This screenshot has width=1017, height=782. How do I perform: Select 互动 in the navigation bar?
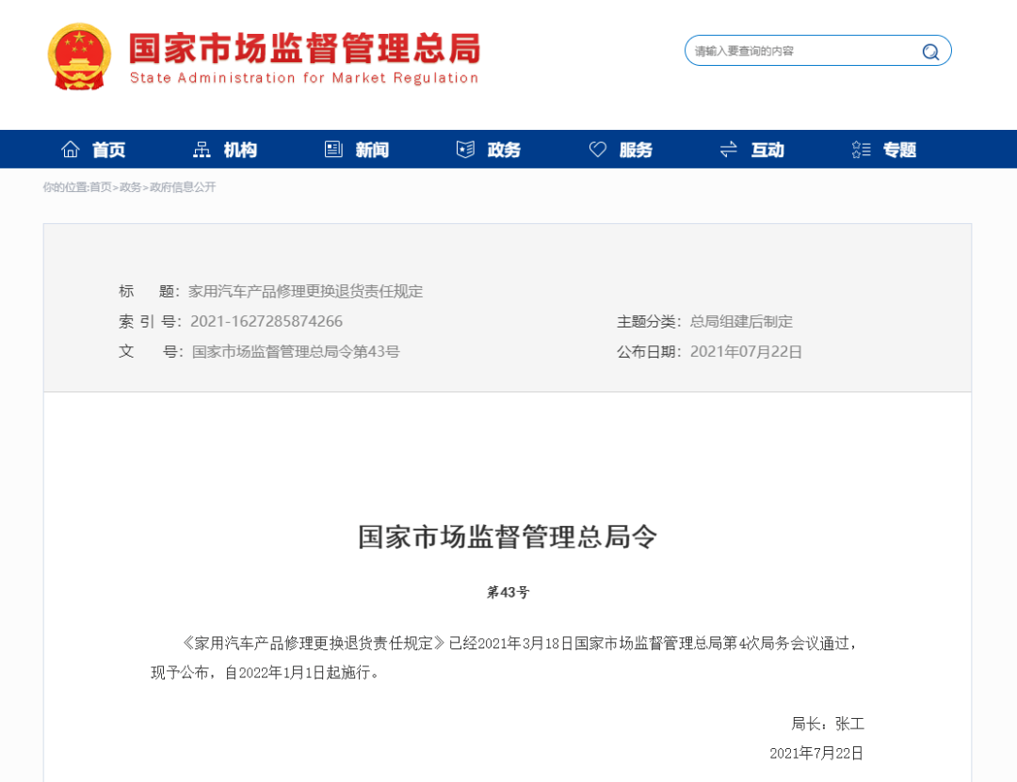point(767,150)
